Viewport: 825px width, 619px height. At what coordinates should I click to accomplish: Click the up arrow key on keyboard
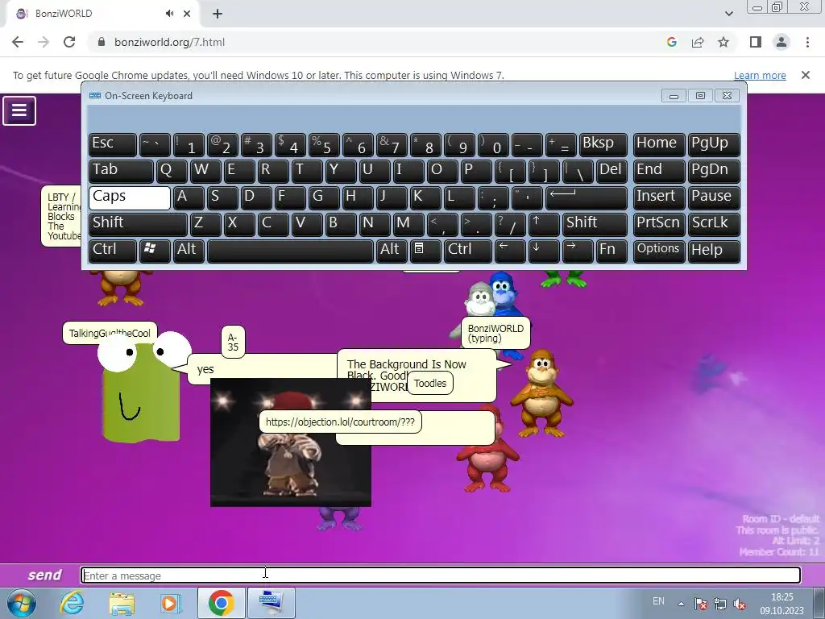tap(543, 224)
